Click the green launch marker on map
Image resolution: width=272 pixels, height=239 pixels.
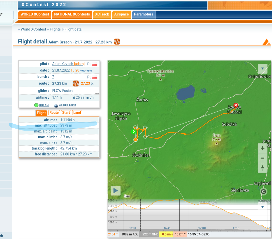coord(133,132)
